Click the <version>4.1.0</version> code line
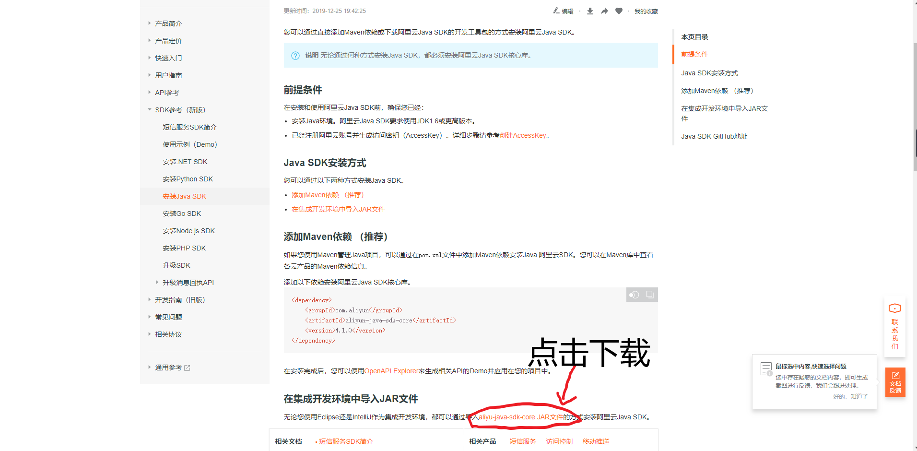The width and height of the screenshot is (917, 451). [345, 331]
